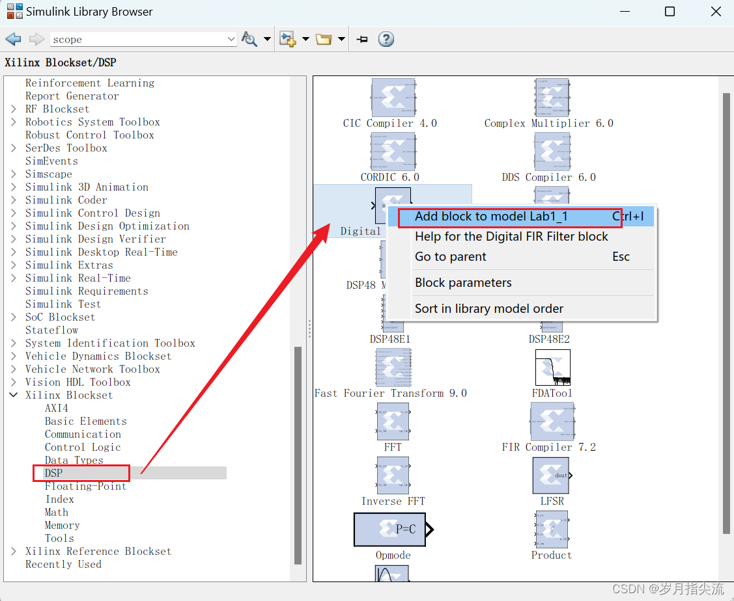Expand the Robotics System Toolbox node

pos(14,122)
